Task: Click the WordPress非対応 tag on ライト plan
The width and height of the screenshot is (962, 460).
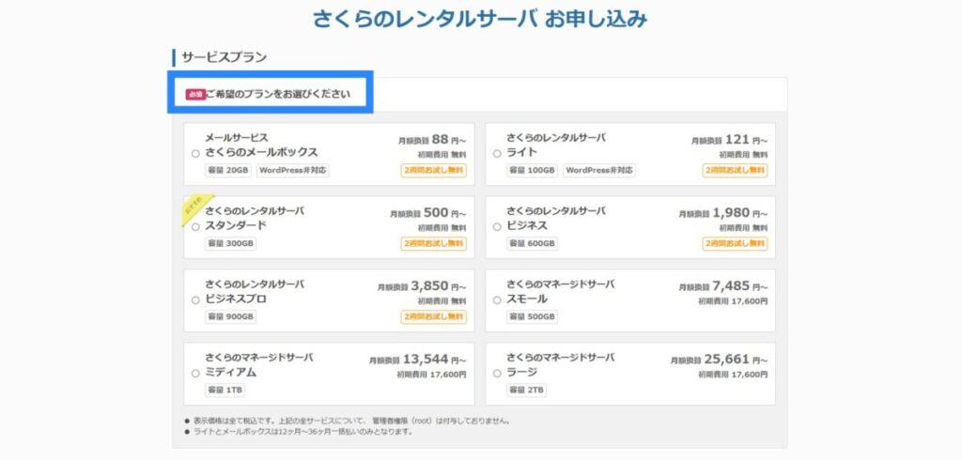Action: tap(598, 171)
